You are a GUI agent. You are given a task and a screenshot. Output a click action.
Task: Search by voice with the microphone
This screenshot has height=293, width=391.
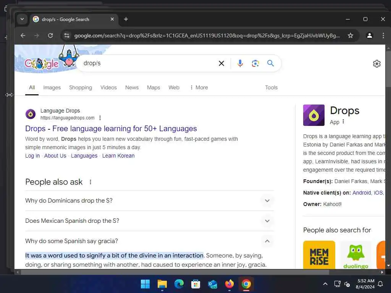240,63
